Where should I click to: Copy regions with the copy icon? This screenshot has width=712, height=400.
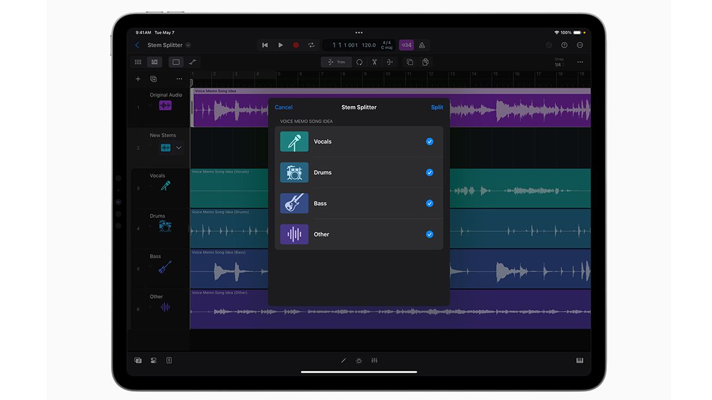coord(410,62)
